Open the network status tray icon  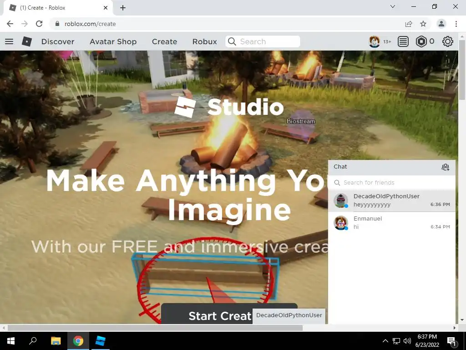click(396, 341)
